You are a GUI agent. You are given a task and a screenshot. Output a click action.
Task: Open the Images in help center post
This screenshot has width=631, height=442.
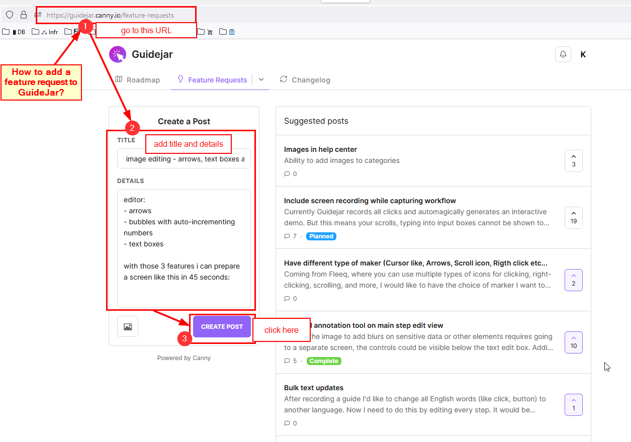tap(320, 149)
